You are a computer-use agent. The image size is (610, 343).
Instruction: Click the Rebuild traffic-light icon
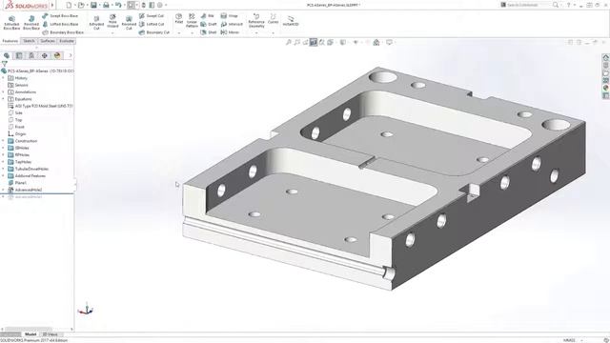tap(144, 5)
